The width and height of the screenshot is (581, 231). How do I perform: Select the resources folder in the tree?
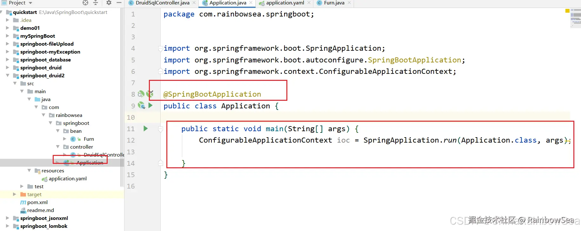click(53, 170)
